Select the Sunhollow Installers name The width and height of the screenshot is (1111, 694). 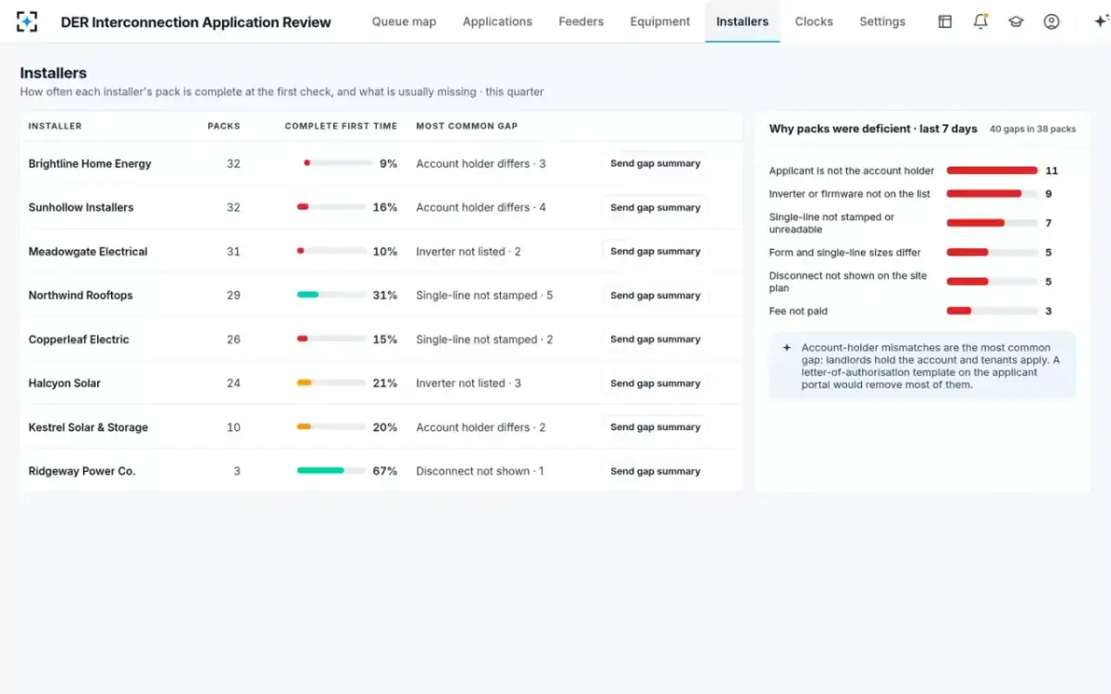(81, 207)
